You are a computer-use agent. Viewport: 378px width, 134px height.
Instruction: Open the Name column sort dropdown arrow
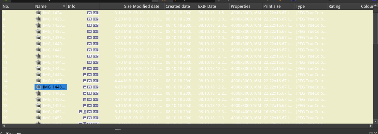[x=64, y=7]
